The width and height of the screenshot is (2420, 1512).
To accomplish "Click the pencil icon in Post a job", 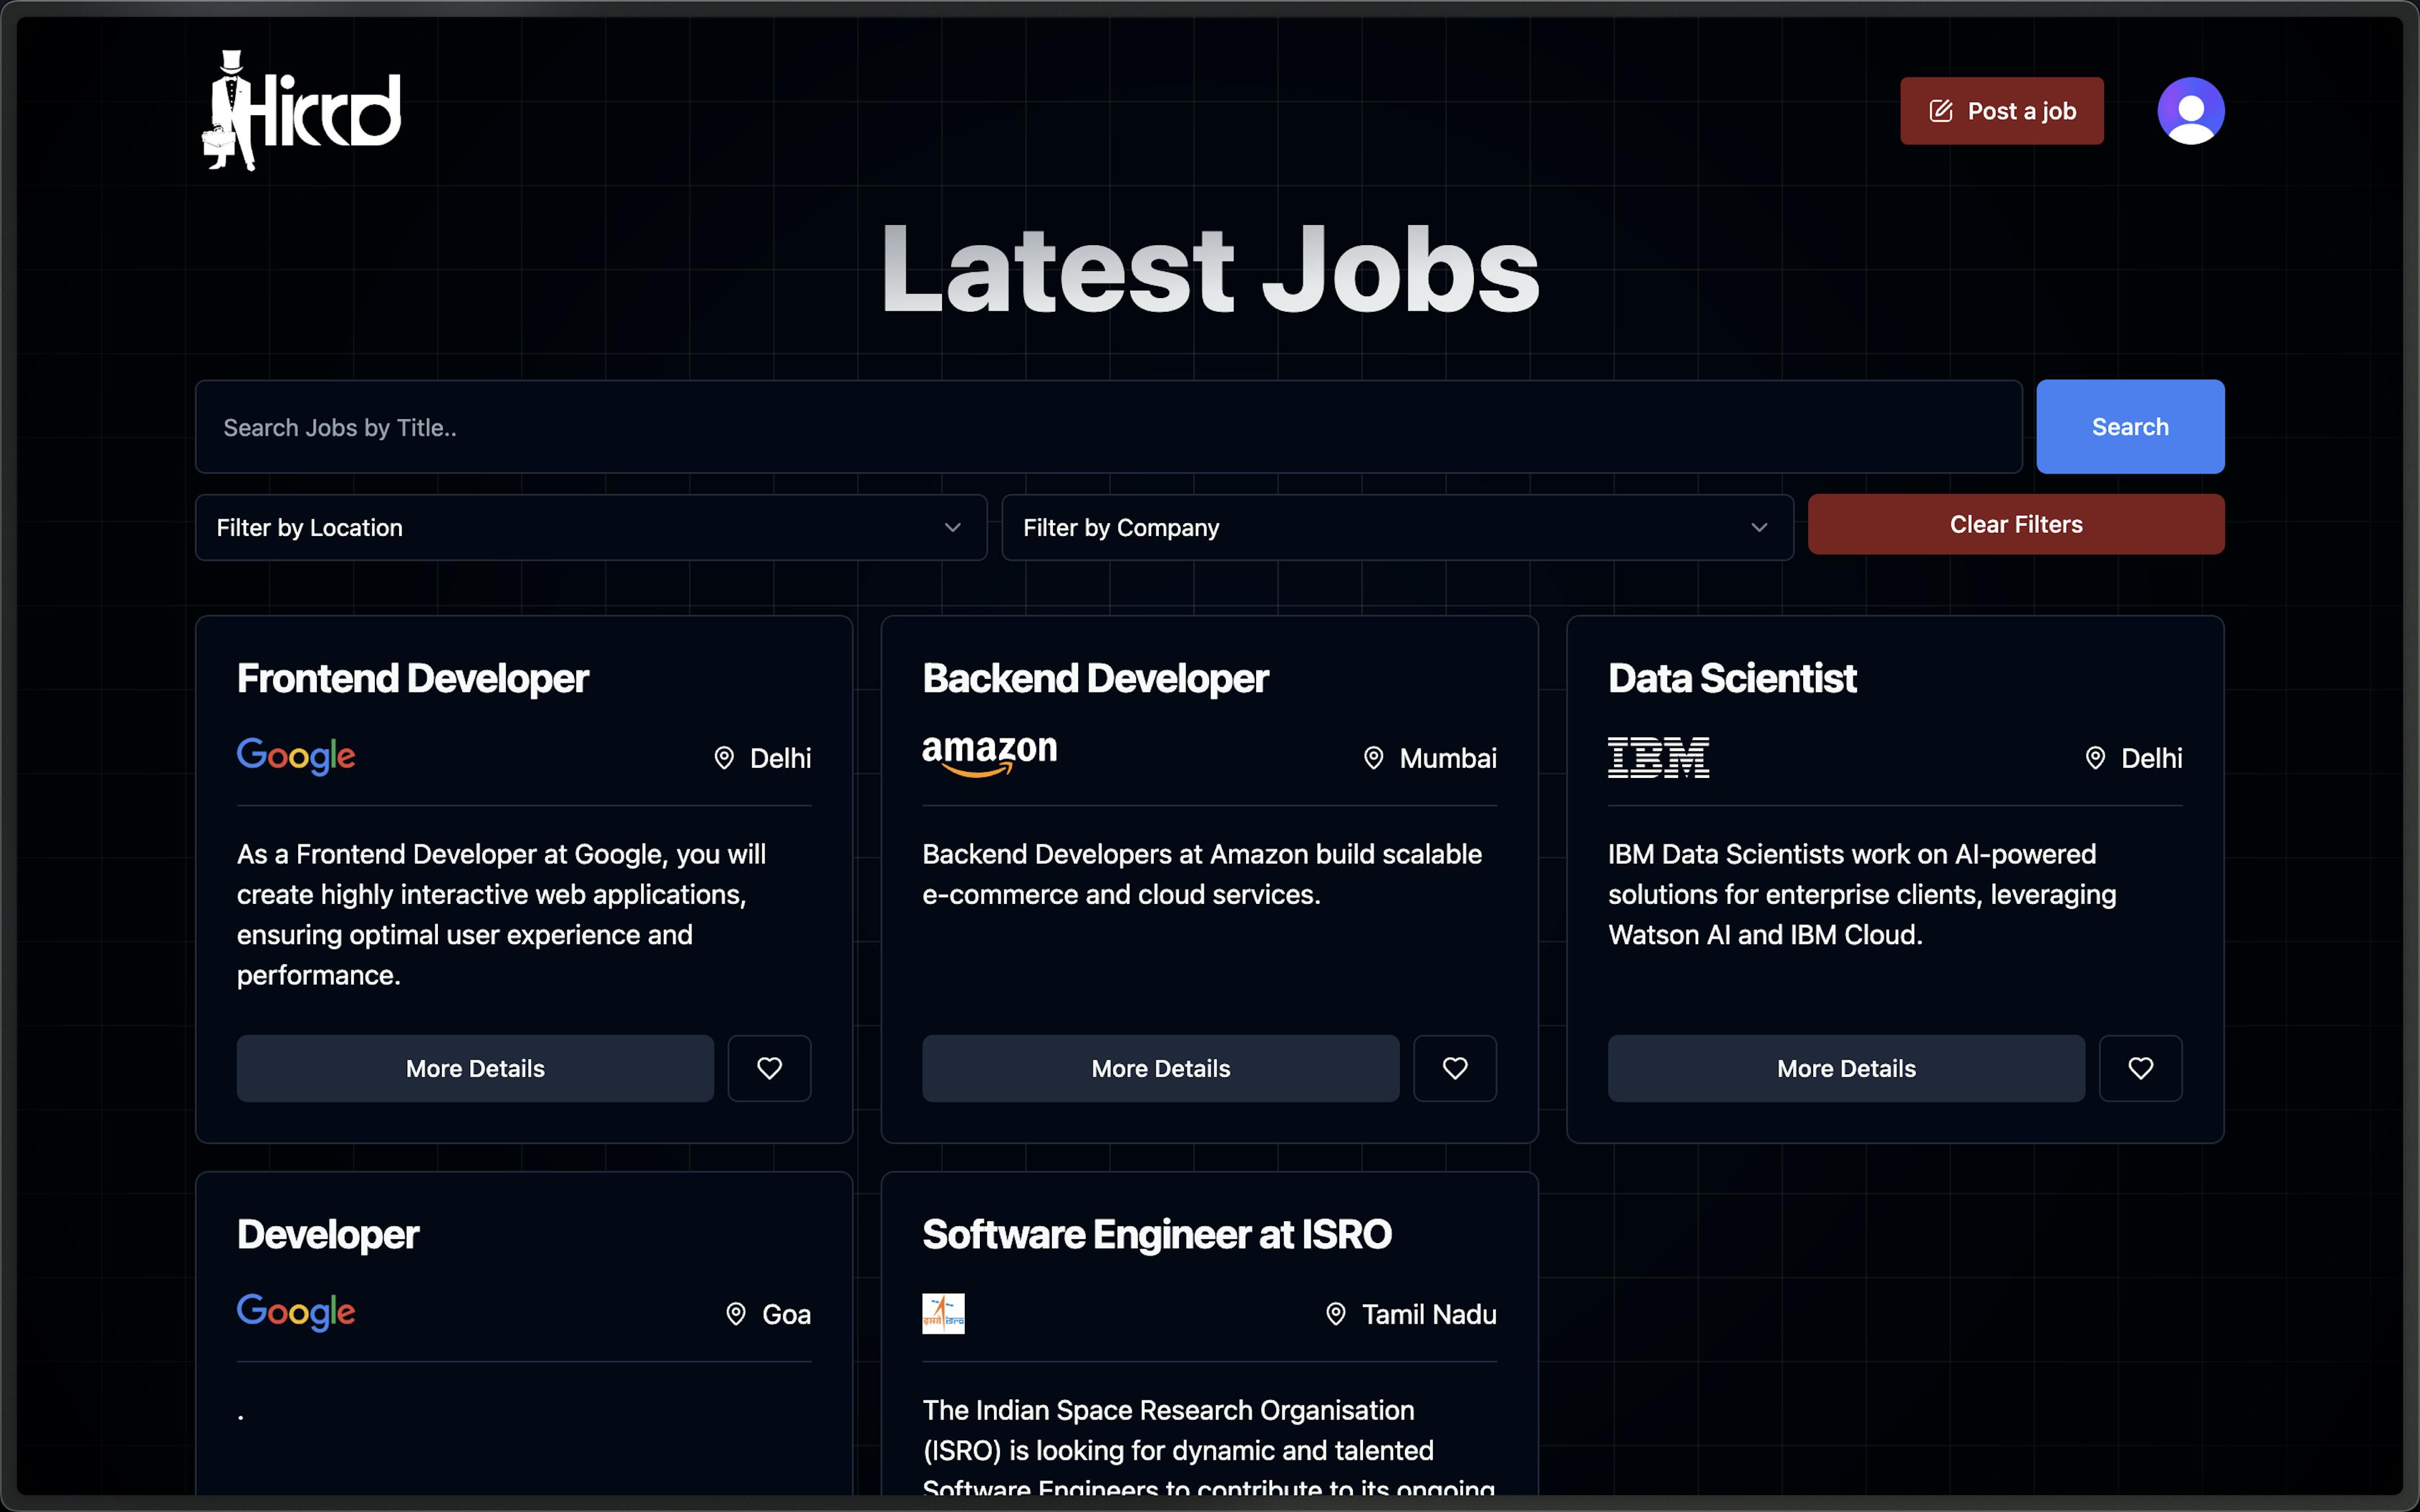I will [x=1940, y=111].
